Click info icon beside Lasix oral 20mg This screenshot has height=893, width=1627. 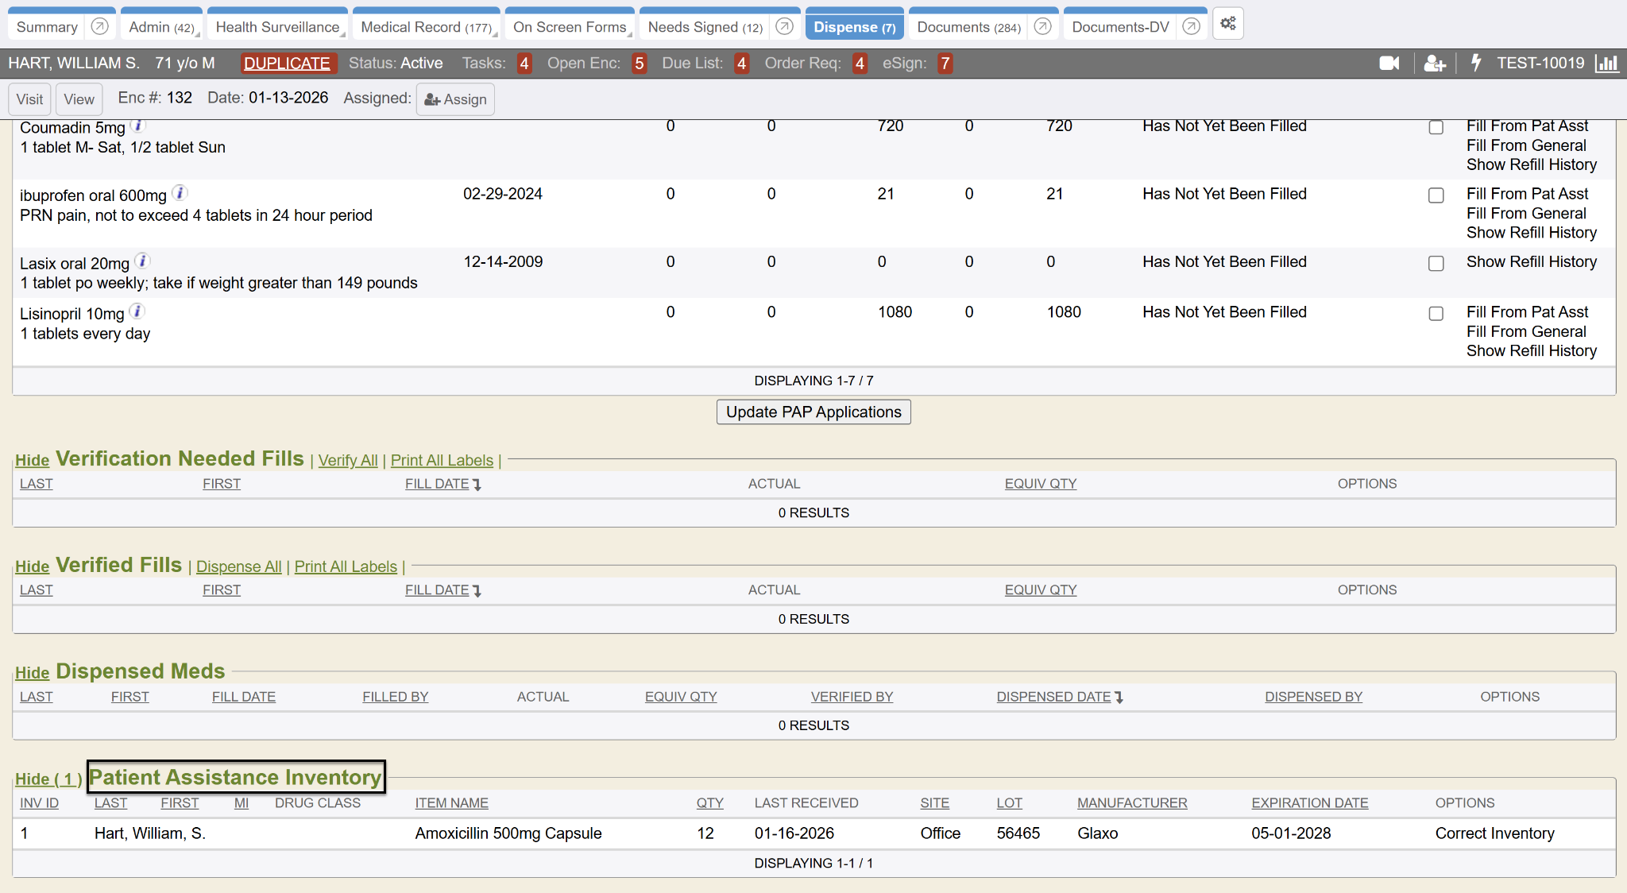pyautogui.click(x=142, y=261)
